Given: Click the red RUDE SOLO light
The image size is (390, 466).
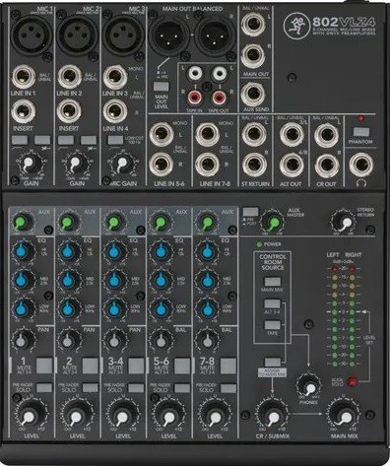Looking at the screenshot, I should 352,381.
